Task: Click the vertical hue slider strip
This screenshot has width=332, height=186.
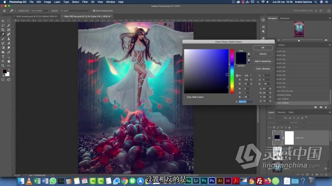Action: (232, 71)
